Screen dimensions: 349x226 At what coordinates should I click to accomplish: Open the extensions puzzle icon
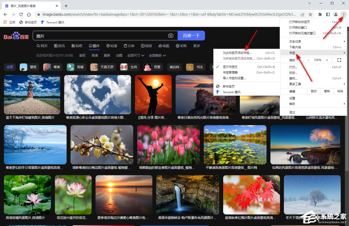tap(320, 14)
